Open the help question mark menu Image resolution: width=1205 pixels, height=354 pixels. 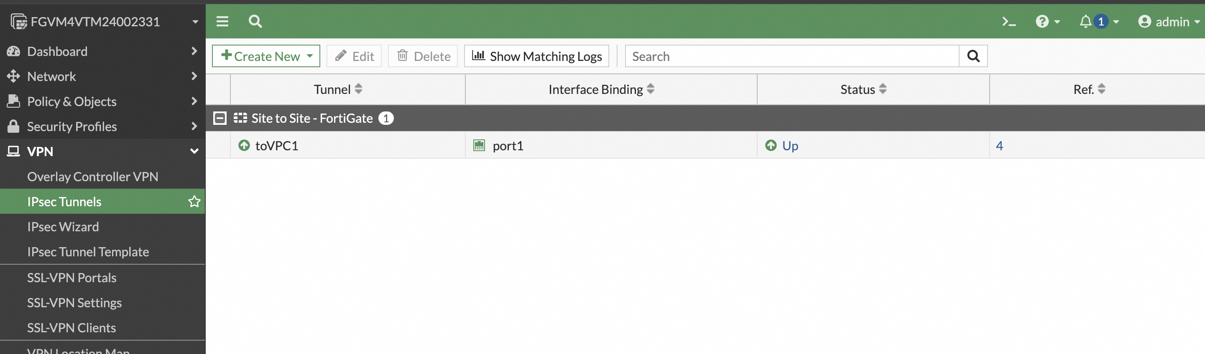click(x=1042, y=21)
